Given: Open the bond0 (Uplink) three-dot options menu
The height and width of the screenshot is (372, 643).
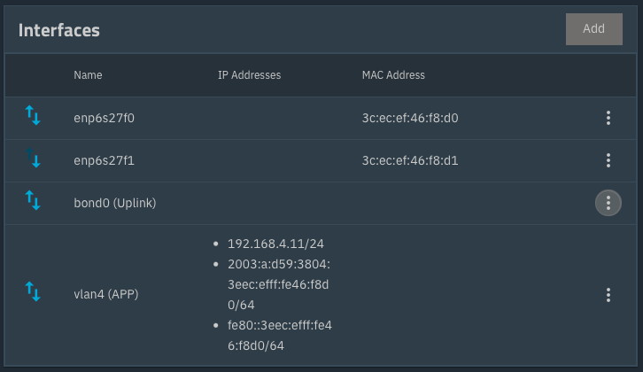Looking at the screenshot, I should [608, 203].
